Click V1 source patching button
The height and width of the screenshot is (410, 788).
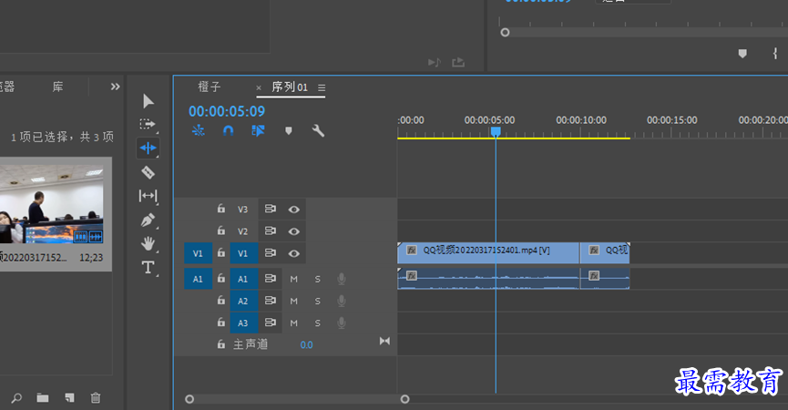pyautogui.click(x=198, y=253)
